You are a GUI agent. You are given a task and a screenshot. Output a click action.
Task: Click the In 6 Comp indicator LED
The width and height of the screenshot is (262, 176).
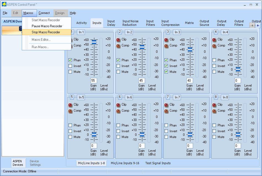coord(118,111)
